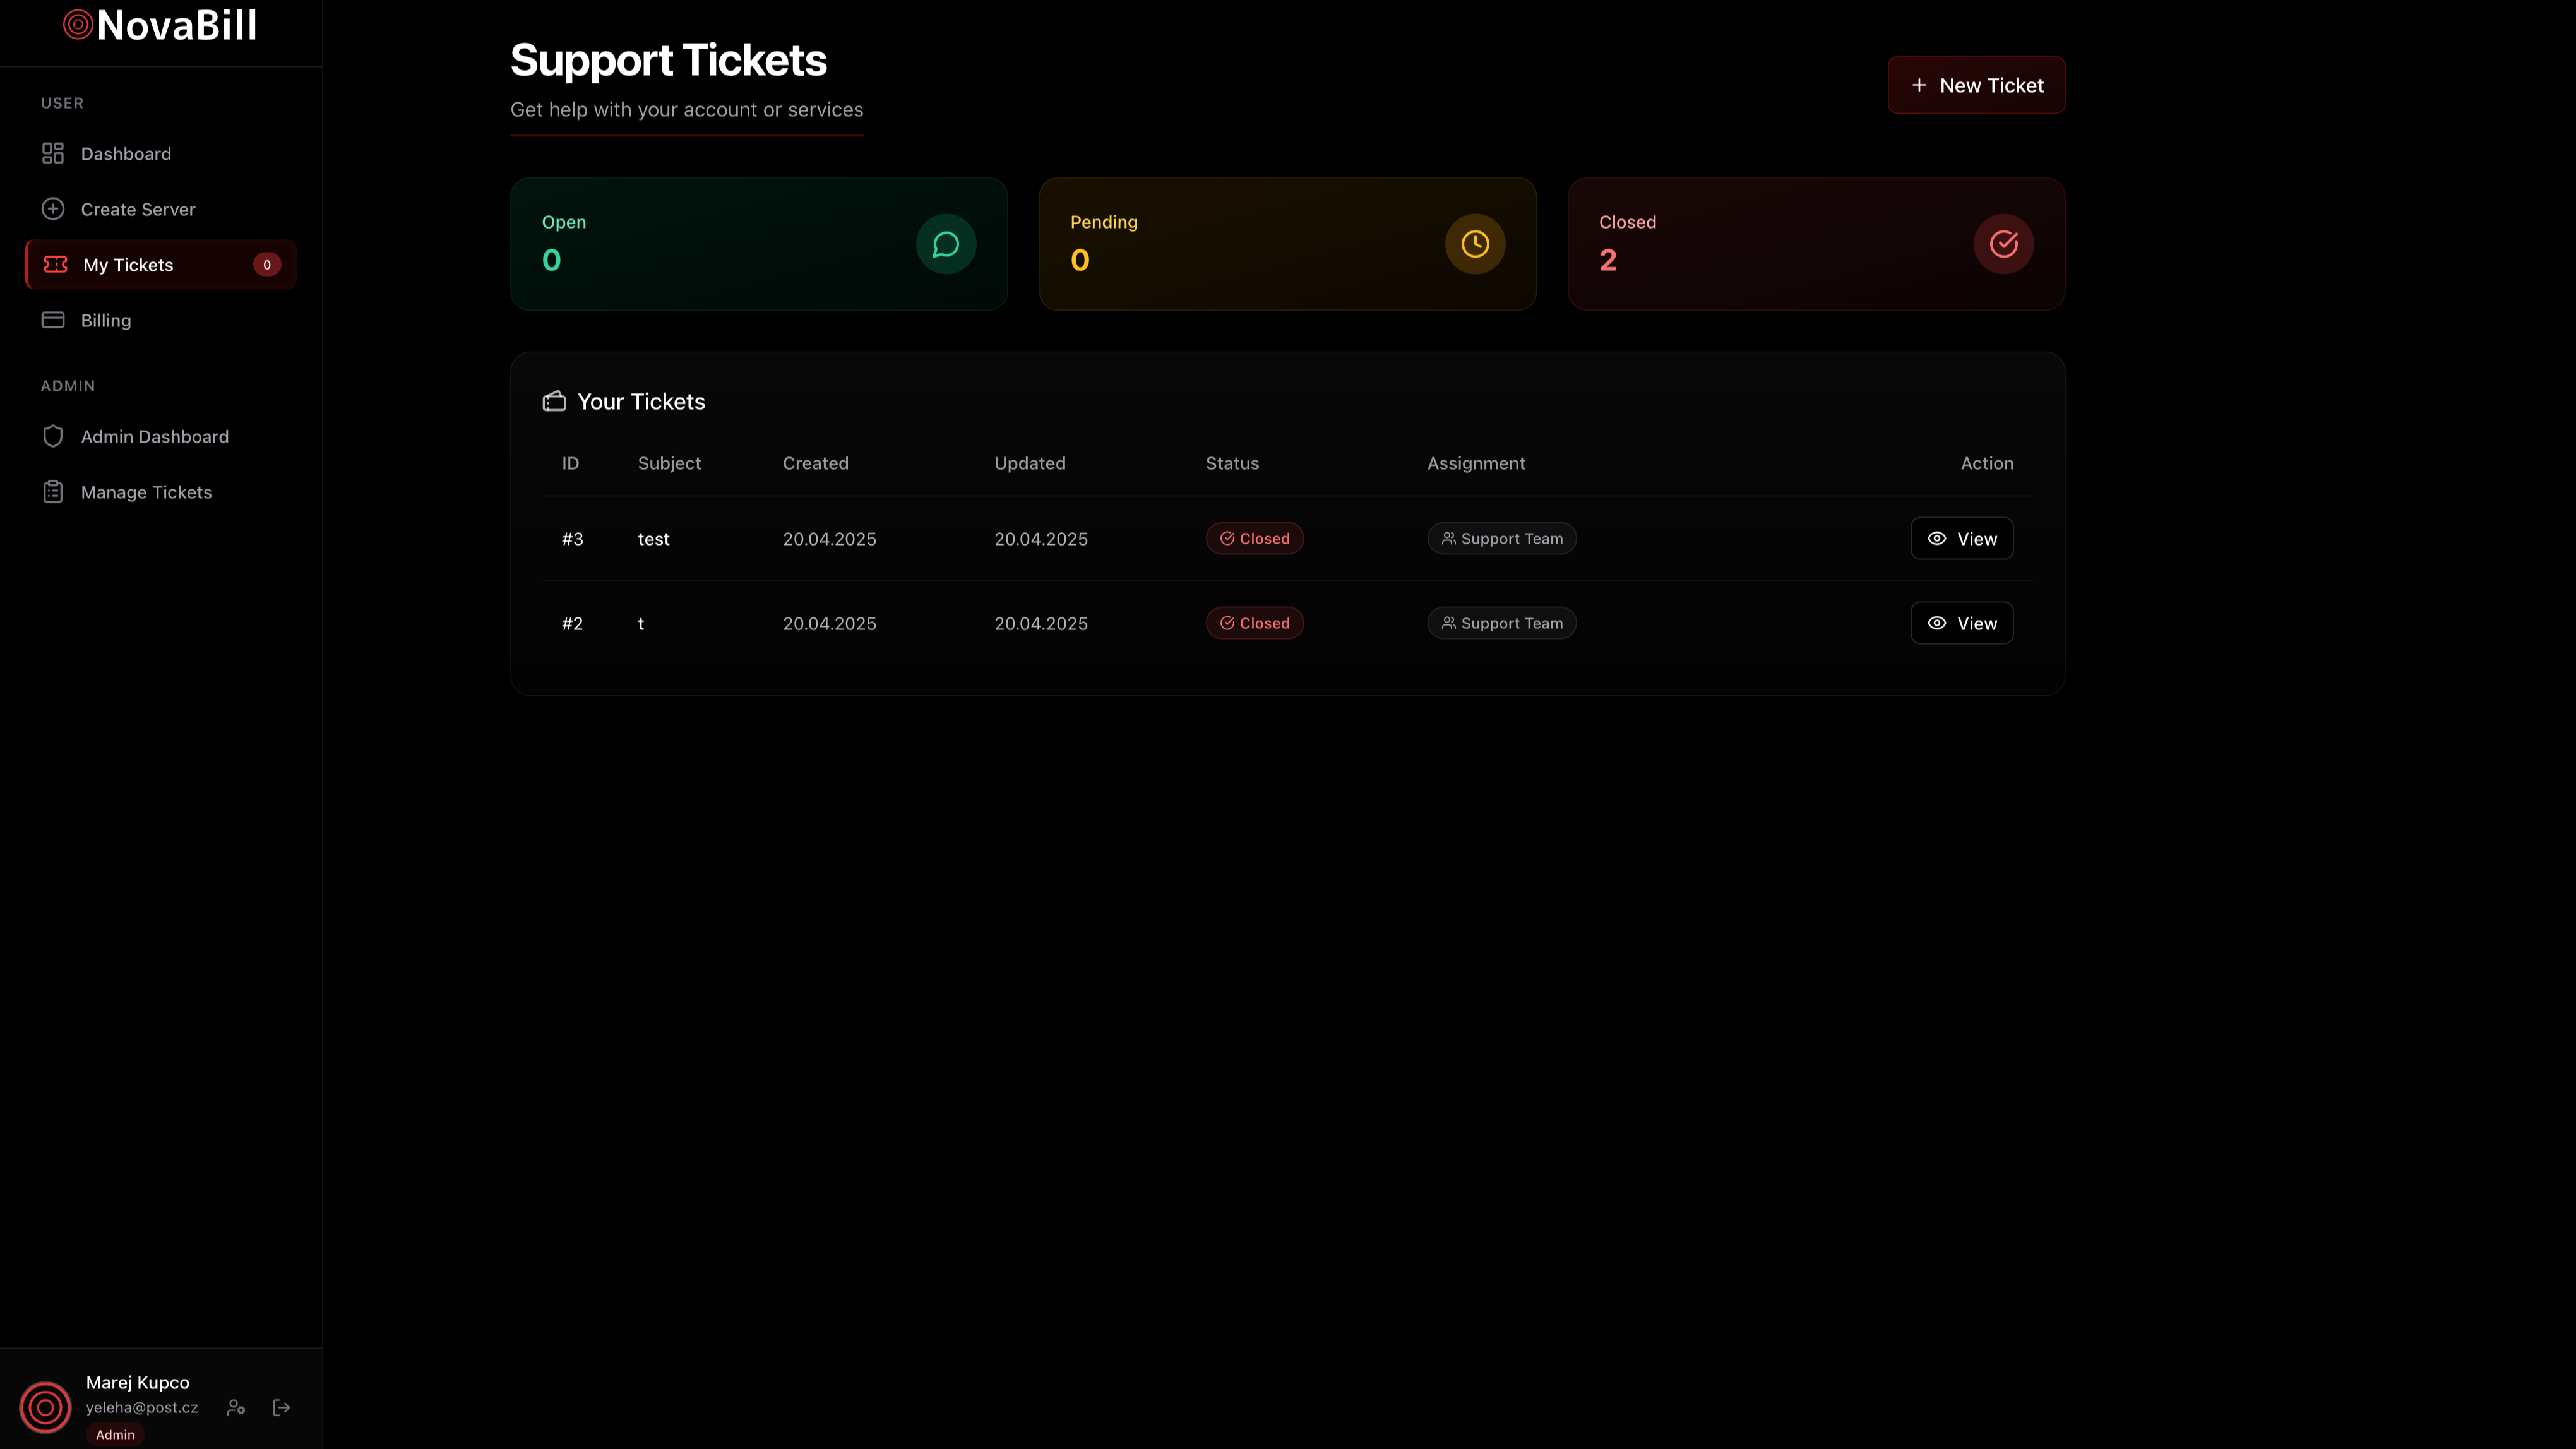Open Dashboard from the sidebar
Image resolution: width=2576 pixels, height=1449 pixels.
(x=125, y=154)
